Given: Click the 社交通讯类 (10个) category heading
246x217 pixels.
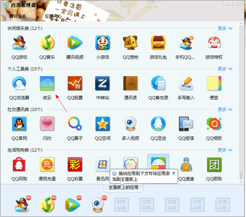Looking at the screenshot, I should point(25,109).
